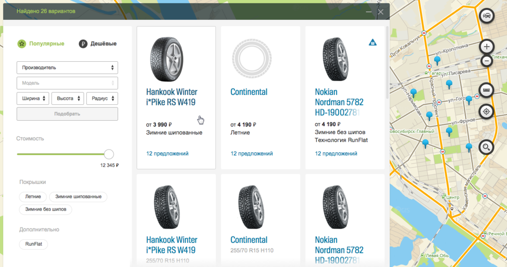
Task: Click the traffic car icon on map
Action: (486, 15)
